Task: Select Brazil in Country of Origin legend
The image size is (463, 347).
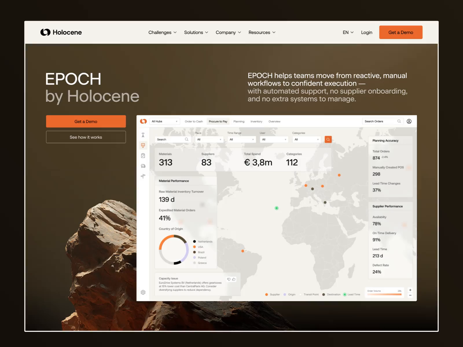Action: tap(199, 252)
